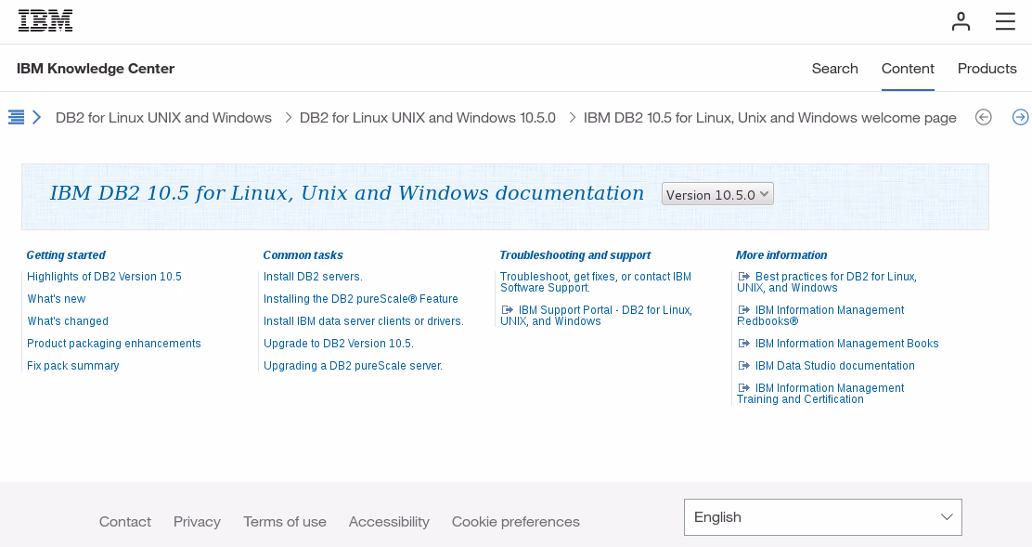Navigate to the previous topic arrow
1032x547 pixels.
click(983, 117)
